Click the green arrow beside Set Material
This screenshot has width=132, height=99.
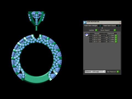click(x=118, y=72)
